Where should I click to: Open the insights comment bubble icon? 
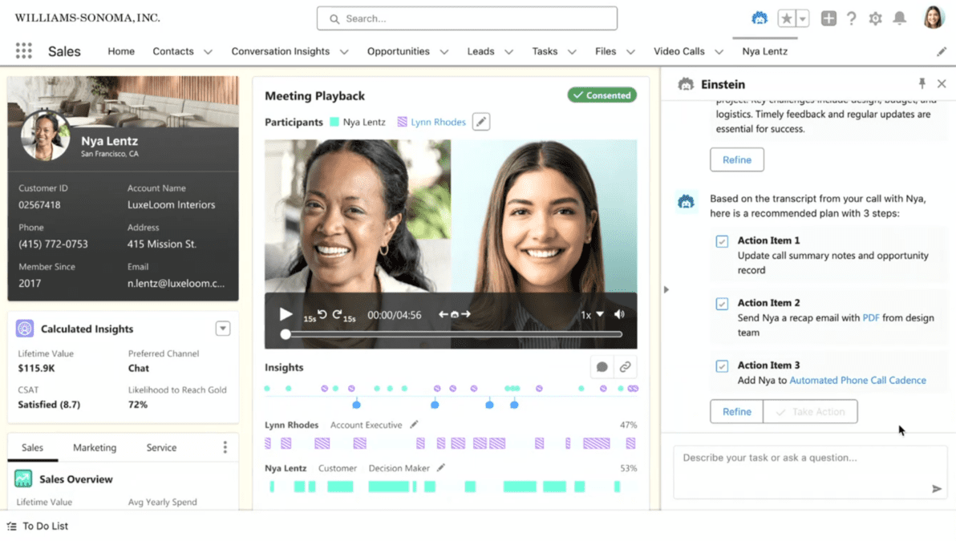[x=602, y=367]
